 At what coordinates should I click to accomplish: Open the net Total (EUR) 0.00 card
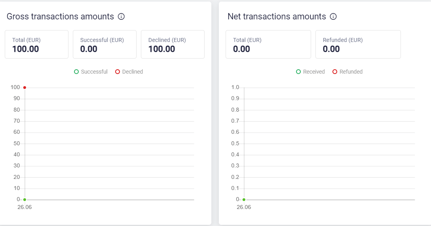(x=268, y=44)
